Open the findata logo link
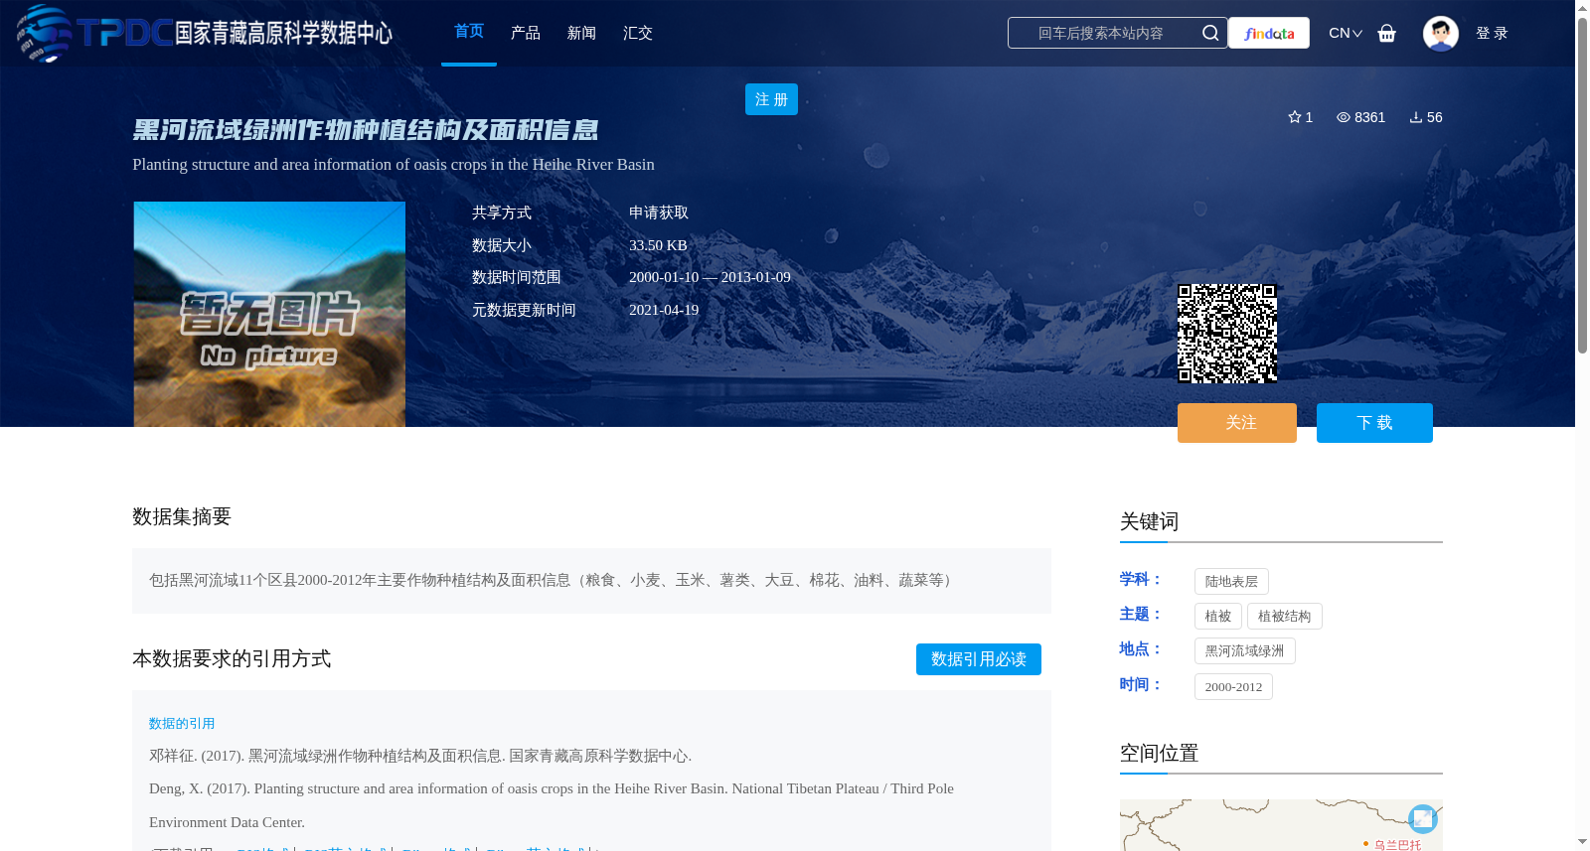Viewport: 1590px width, 851px height. (x=1269, y=33)
